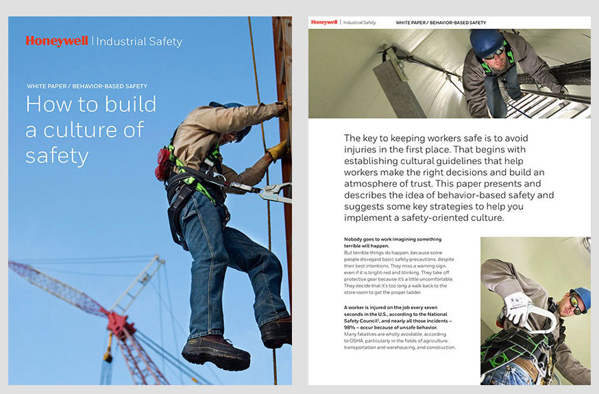Open the bottom-right photo of the worker with the hook

[x=535, y=311]
